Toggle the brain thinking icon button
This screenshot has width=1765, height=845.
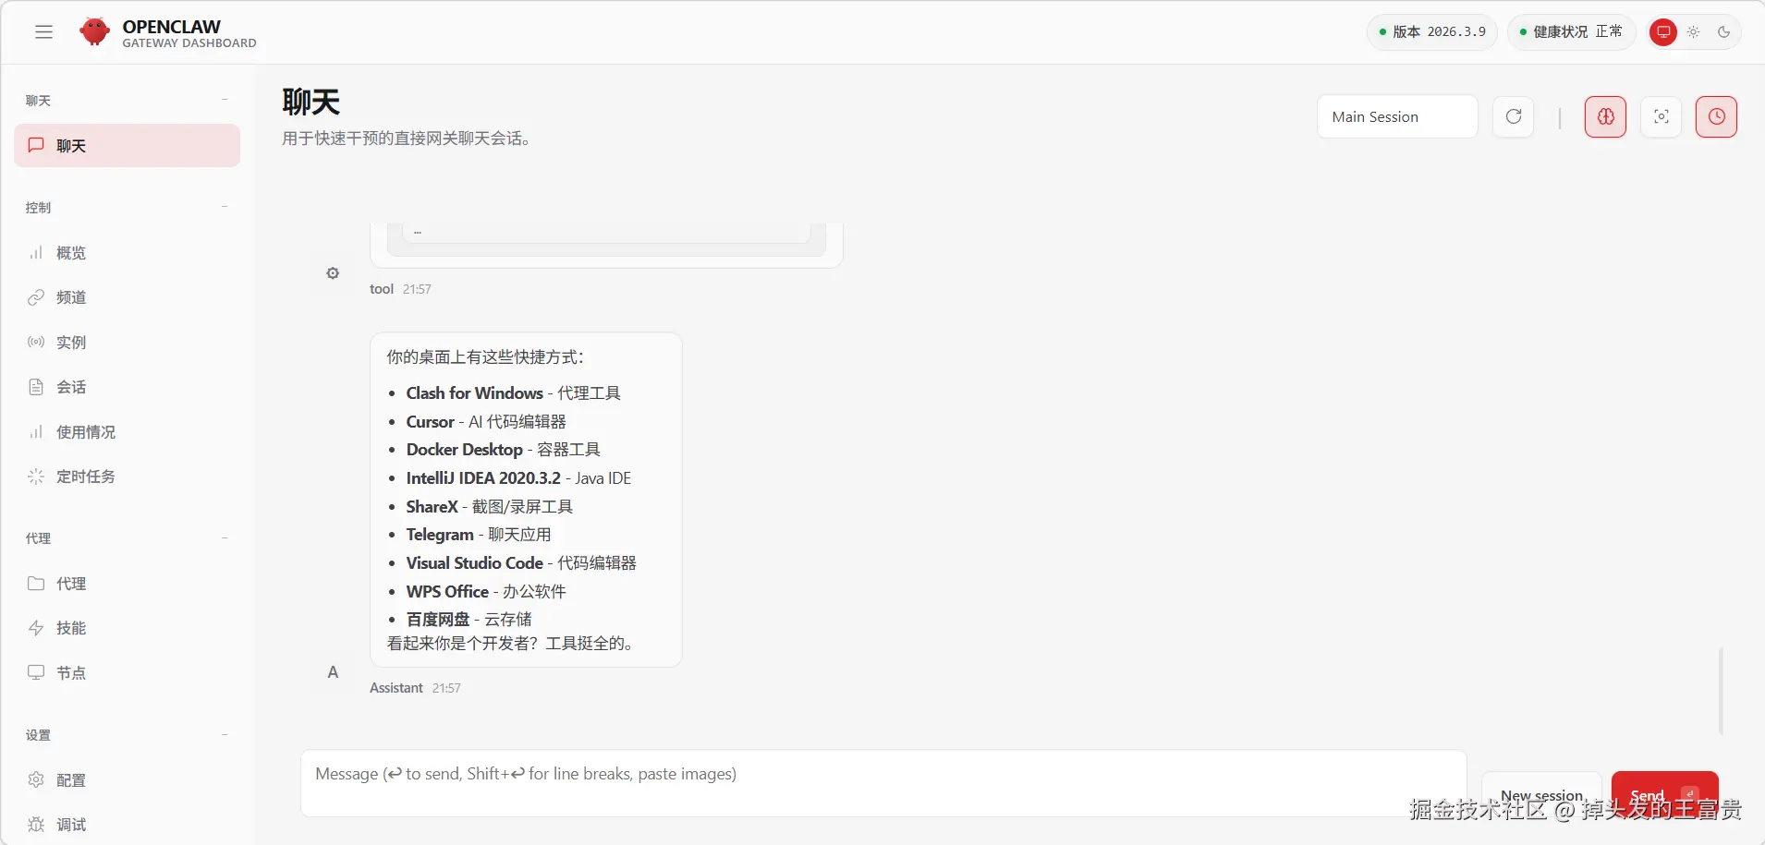[1606, 116]
